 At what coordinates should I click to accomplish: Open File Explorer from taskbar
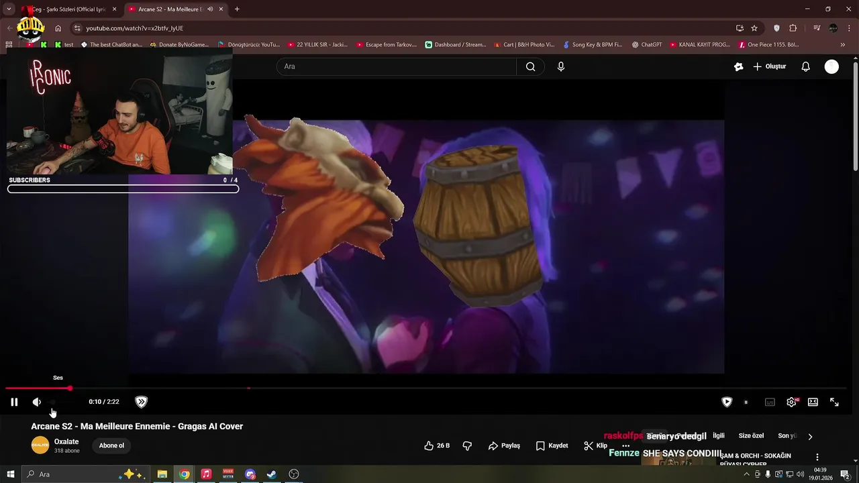click(x=162, y=474)
